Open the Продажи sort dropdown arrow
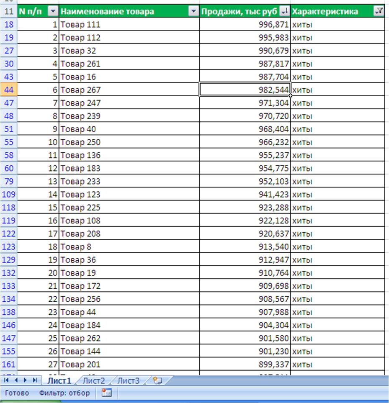Image resolution: width=389 pixels, height=403 pixels. coord(285,11)
